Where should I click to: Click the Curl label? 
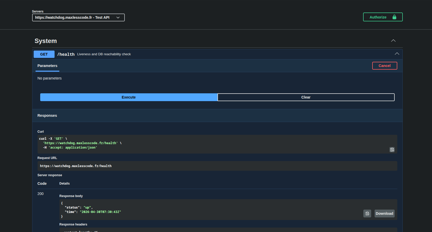[41, 132]
